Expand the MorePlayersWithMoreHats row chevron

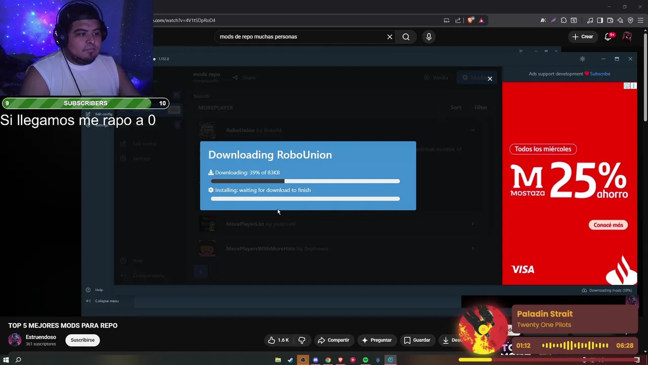(473, 248)
